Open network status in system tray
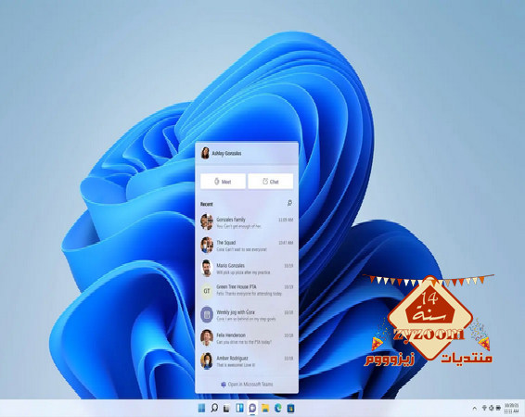The width and height of the screenshot is (525, 417). click(484, 408)
